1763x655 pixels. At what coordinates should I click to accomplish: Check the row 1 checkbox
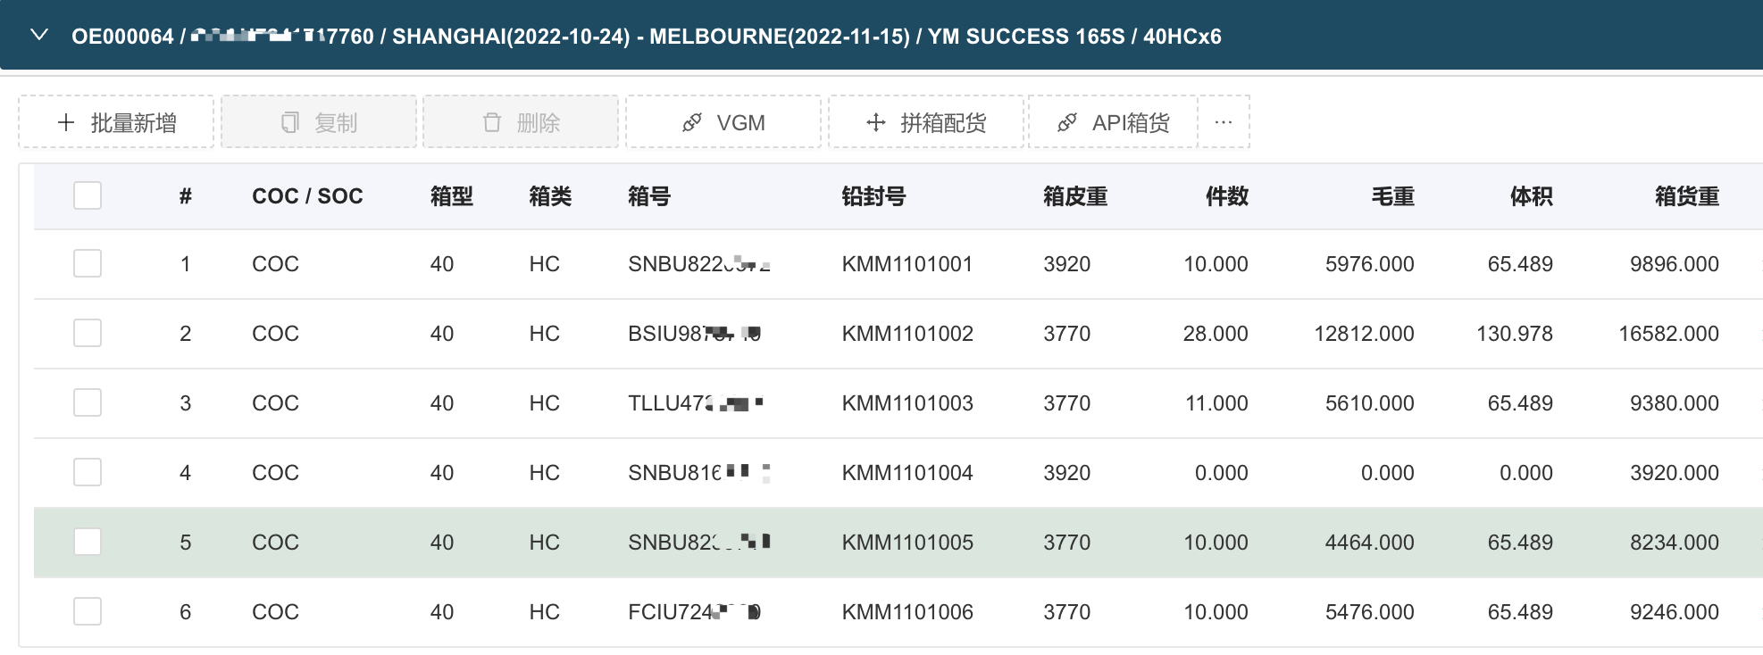tap(88, 263)
